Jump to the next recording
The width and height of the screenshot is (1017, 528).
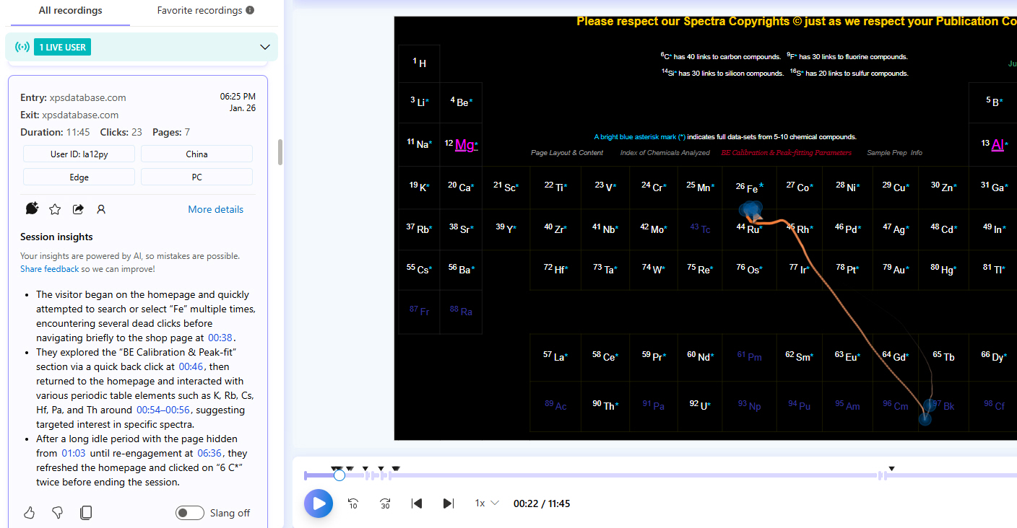448,503
